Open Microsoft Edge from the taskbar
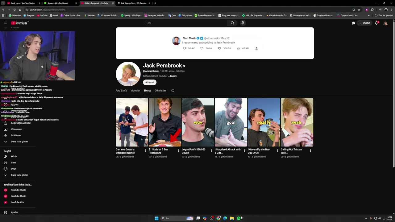The image size is (395, 222). point(225,218)
